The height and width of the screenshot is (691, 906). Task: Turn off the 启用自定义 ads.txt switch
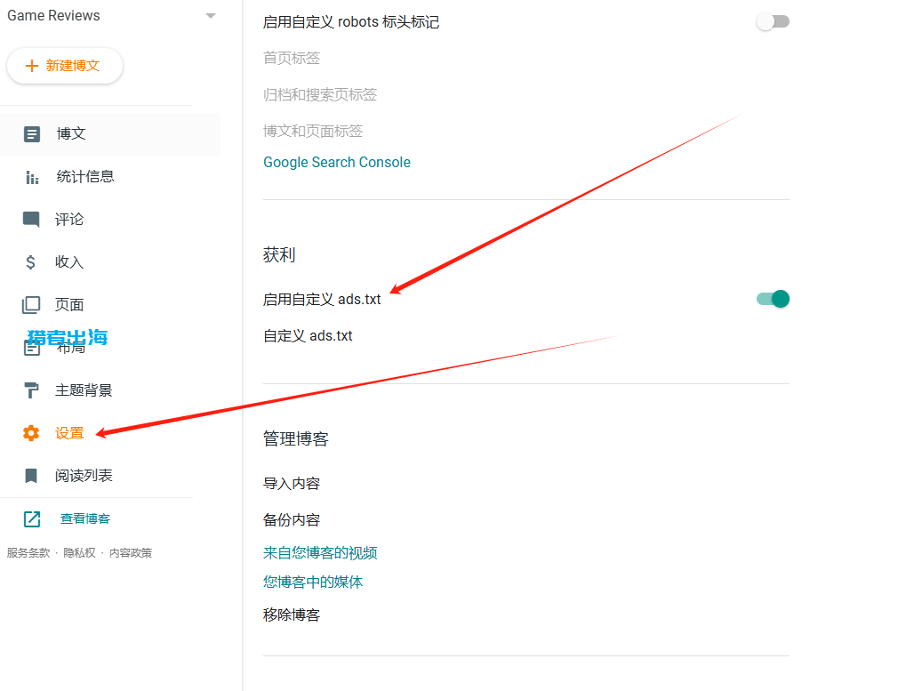point(774,299)
